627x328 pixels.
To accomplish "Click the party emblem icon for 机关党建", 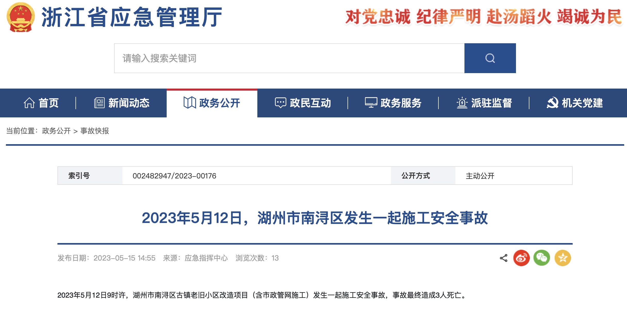I will coord(552,103).
